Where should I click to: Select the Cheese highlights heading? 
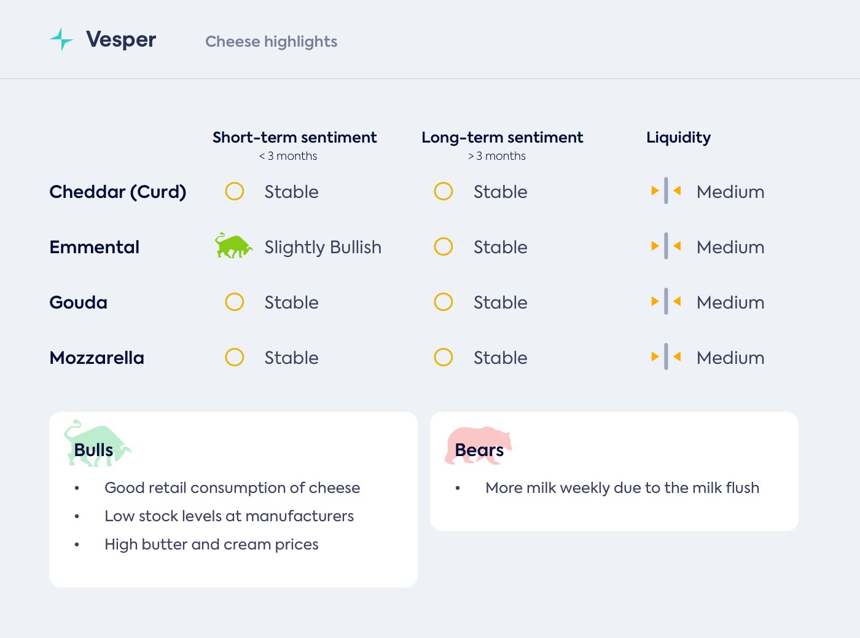pos(271,41)
